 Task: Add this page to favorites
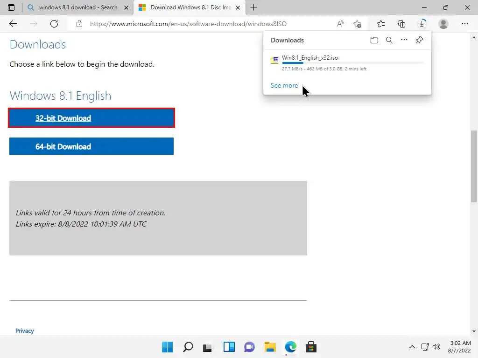pos(357,24)
